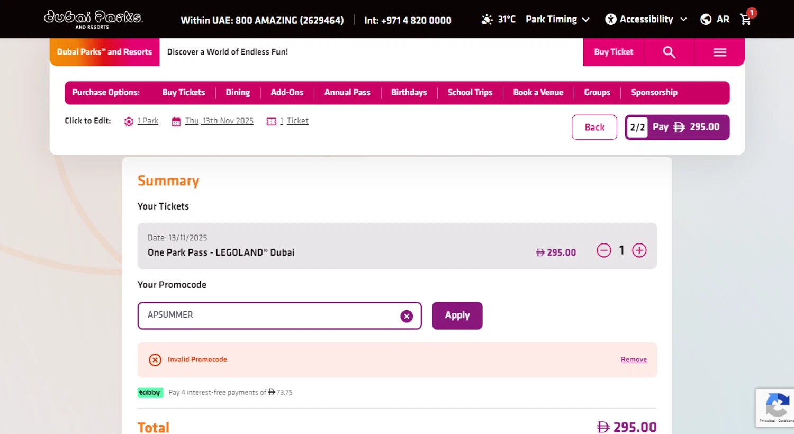The height and width of the screenshot is (434, 794).
Task: Increase ticket quantity with plus icon
Action: click(x=639, y=250)
